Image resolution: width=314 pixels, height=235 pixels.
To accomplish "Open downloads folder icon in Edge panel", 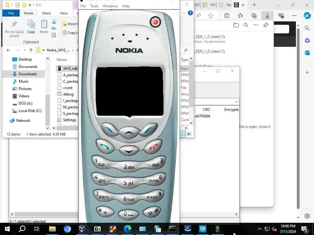I will [236, 25].
